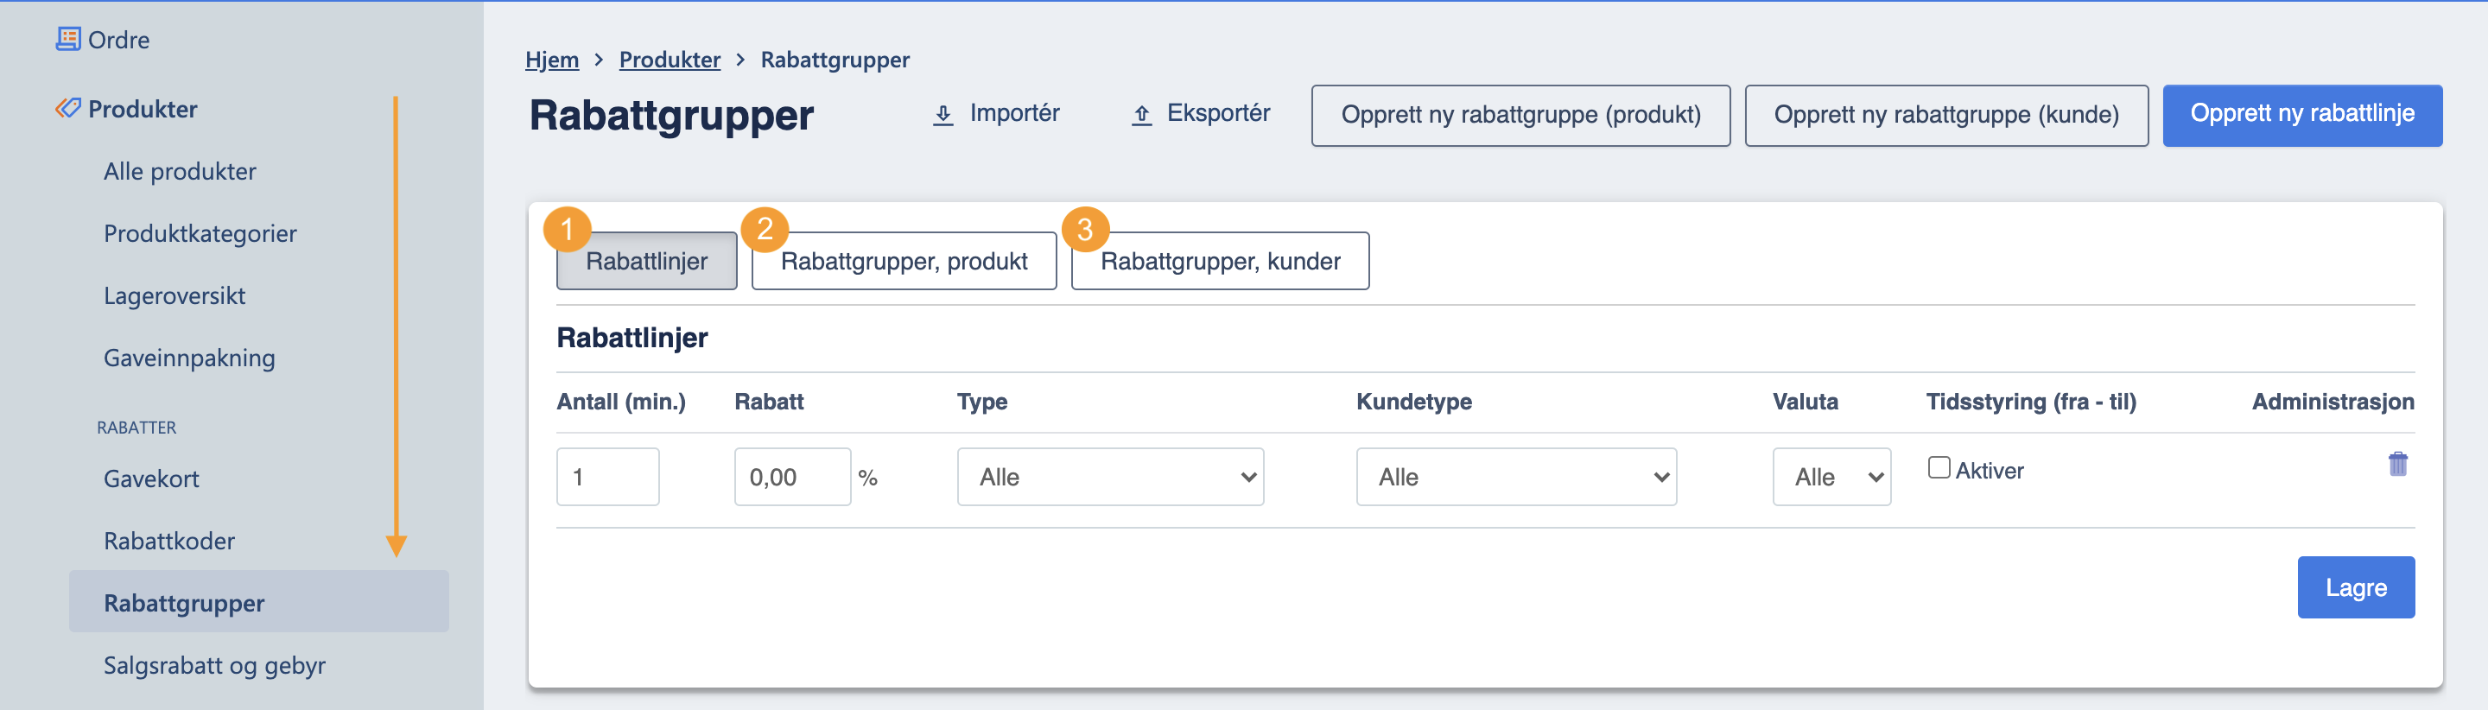Click the Importér download arrow icon
This screenshot has width=2488, height=710.
[943, 115]
